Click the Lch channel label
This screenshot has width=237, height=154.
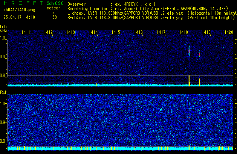tap(3, 27)
